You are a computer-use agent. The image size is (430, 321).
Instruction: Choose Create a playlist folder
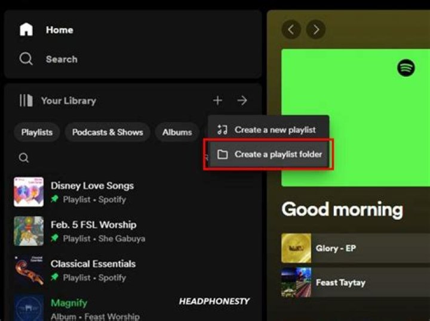pyautogui.click(x=269, y=154)
